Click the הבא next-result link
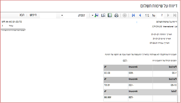 (22, 15)
